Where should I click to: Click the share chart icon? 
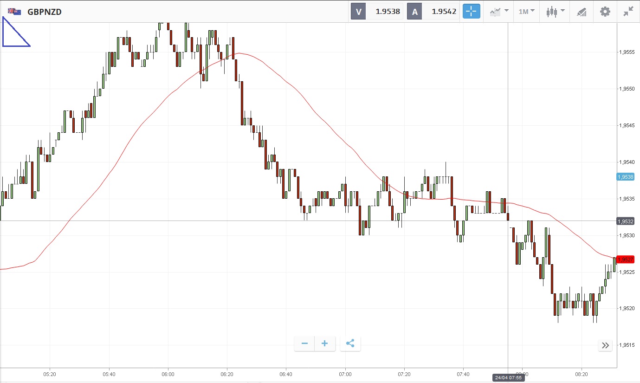pos(350,344)
